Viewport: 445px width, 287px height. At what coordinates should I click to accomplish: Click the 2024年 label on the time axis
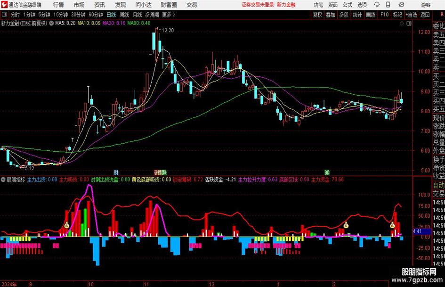coord(9,284)
